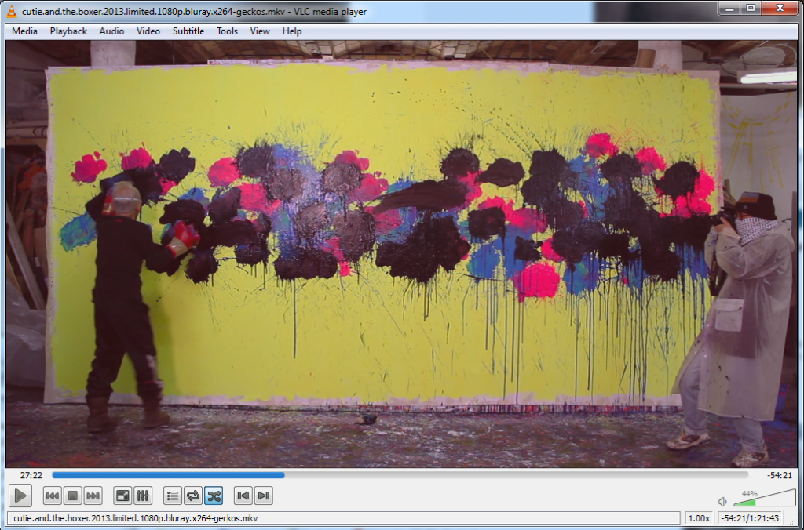Screen dimensions: 804x530
Task: Jump to previous media in playlist
Action: (53, 496)
